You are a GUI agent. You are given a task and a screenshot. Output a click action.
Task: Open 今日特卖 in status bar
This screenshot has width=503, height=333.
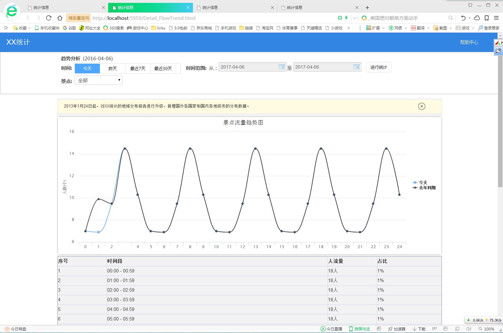[16, 329]
